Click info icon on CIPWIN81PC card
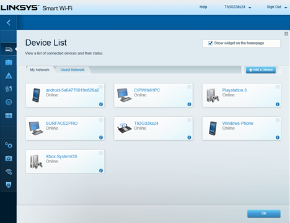 click(x=189, y=104)
